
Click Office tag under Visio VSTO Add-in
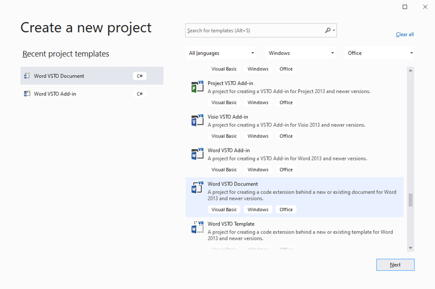click(286, 136)
